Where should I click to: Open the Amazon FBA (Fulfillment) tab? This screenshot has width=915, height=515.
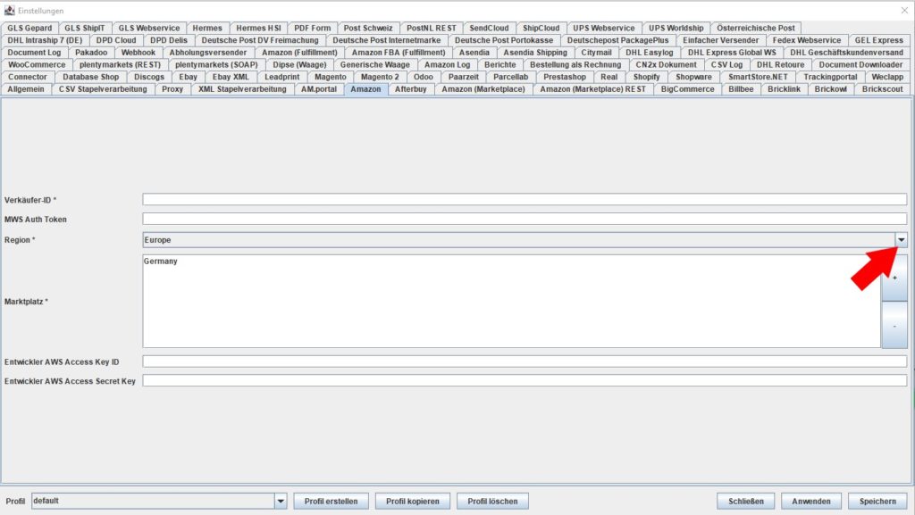(x=399, y=53)
